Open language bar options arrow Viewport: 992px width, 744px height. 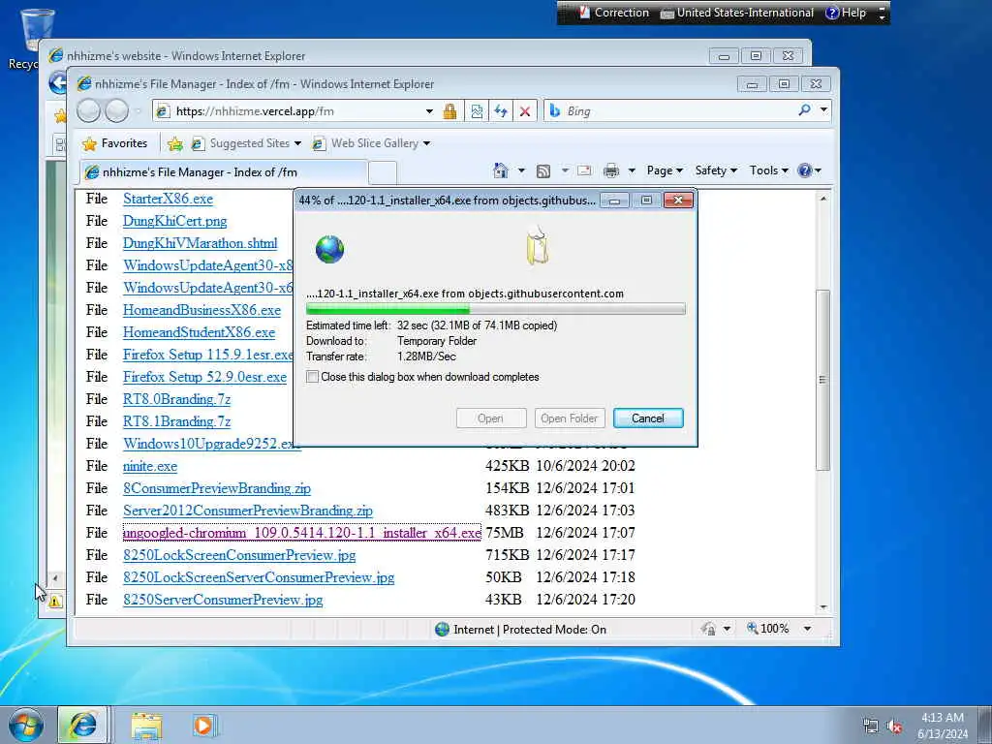point(882,14)
